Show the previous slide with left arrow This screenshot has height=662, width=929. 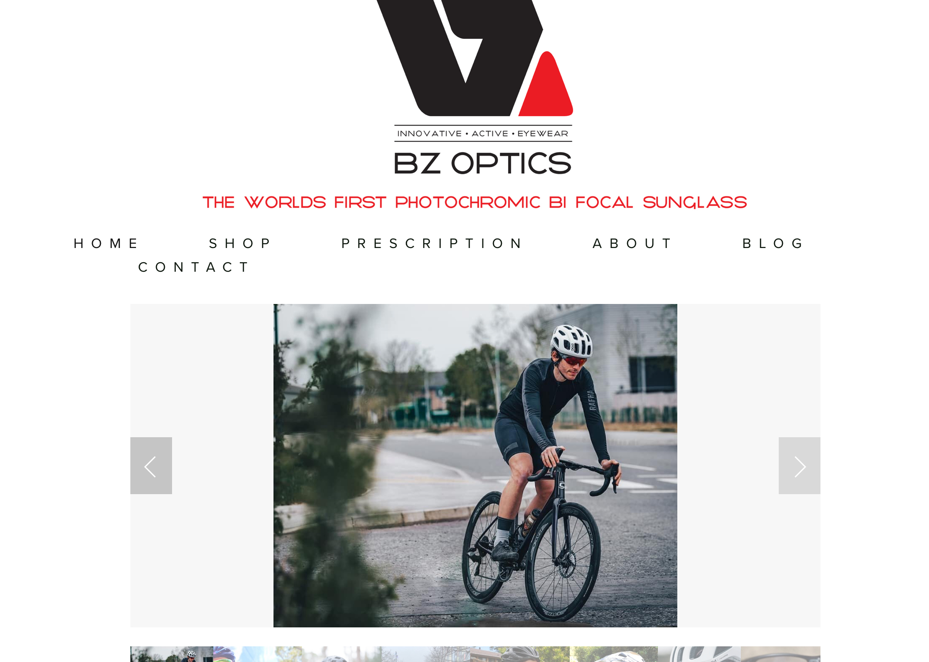pos(151,466)
